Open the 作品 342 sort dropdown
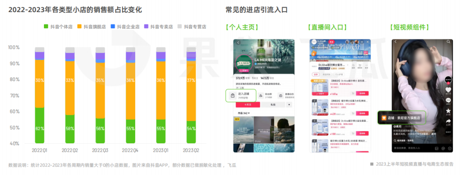The width and height of the screenshot is (465, 175). (x=243, y=113)
